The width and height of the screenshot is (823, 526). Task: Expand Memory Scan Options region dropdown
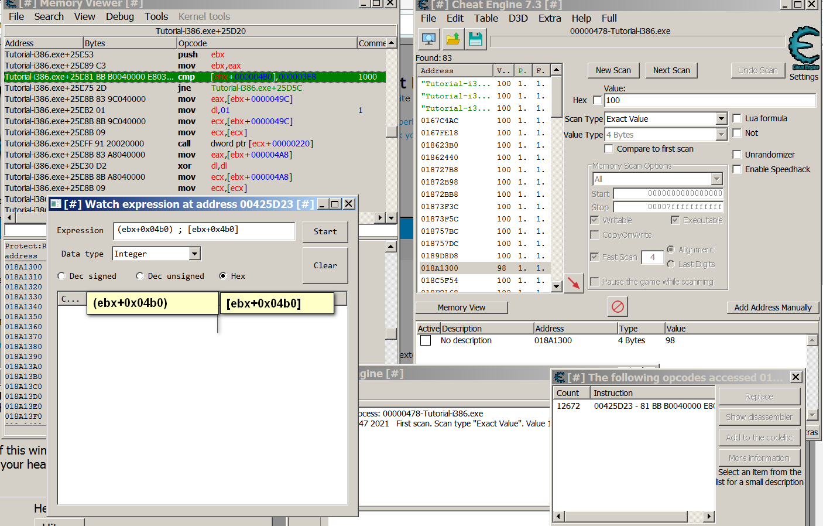(x=717, y=179)
